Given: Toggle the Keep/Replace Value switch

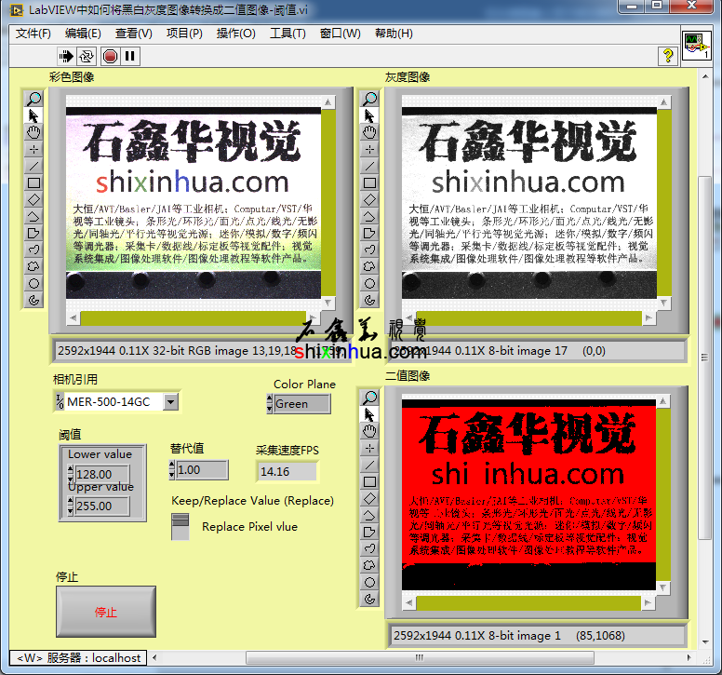Looking at the screenshot, I should 180,527.
